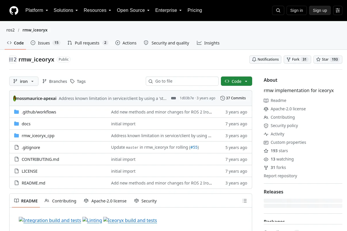The image size is (347, 231).
Task: Open Report repository link
Action: (x=280, y=176)
